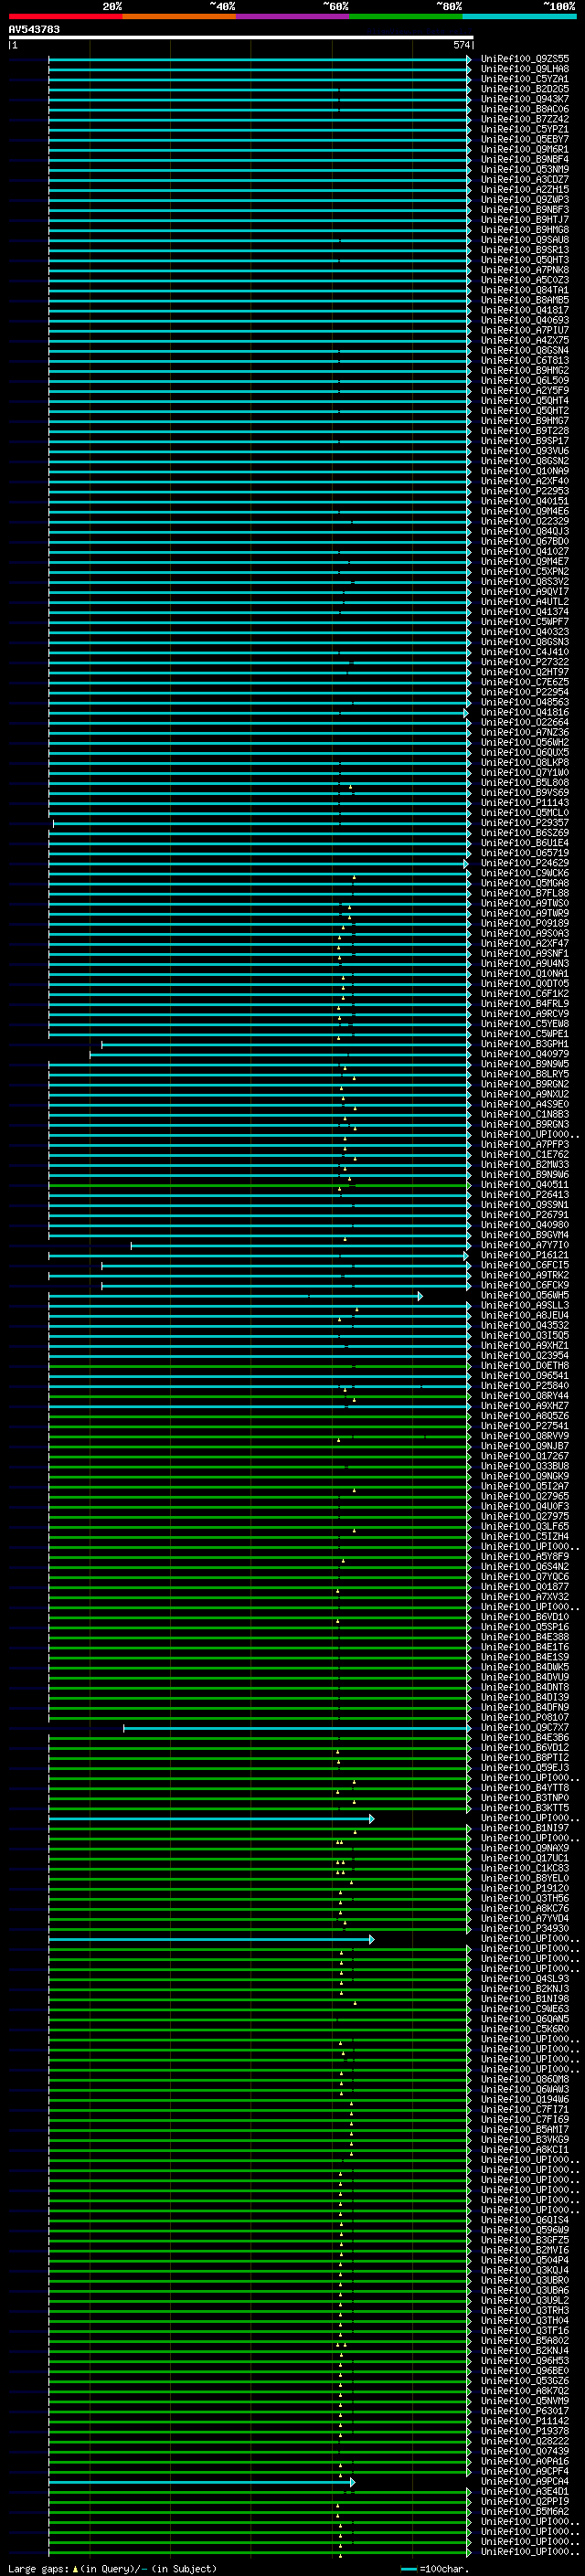
Task: Open hit UniRef100_Q943K7
Action: tap(525, 99)
